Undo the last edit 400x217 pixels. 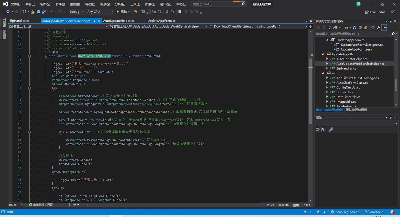pyautogui.click(x=51, y=12)
